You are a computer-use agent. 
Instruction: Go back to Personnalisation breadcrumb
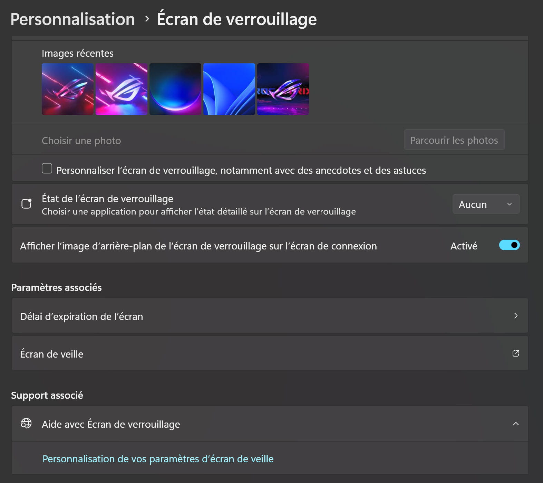coord(72,19)
